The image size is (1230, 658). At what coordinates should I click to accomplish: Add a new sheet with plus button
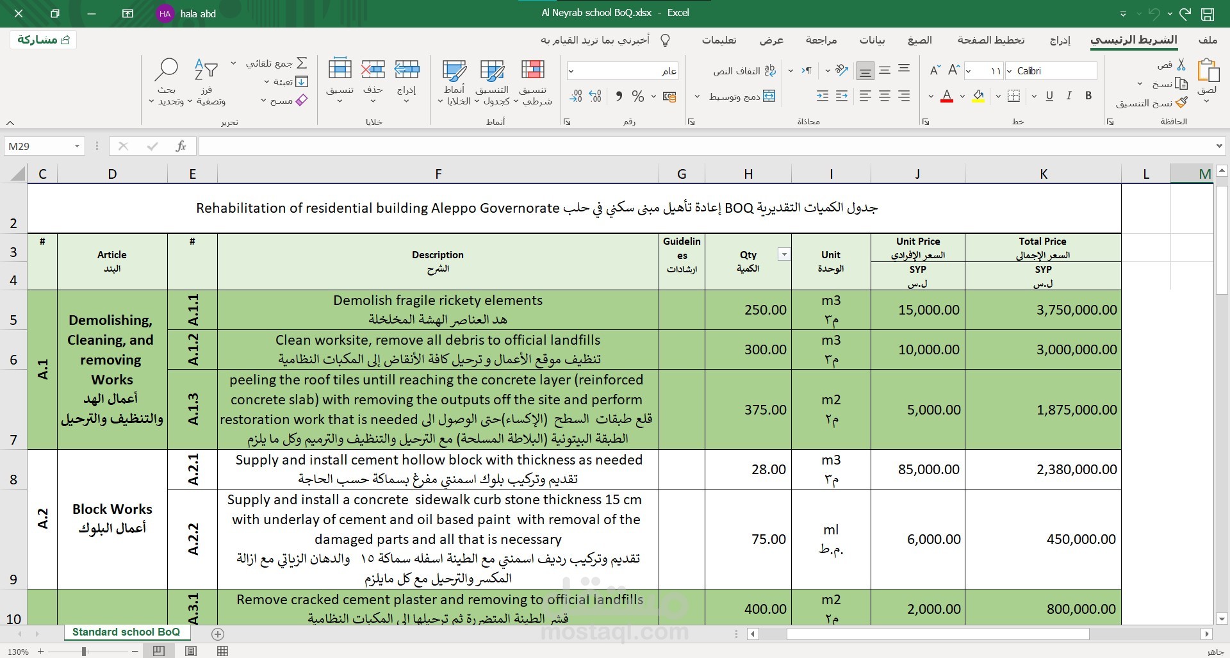coord(218,634)
